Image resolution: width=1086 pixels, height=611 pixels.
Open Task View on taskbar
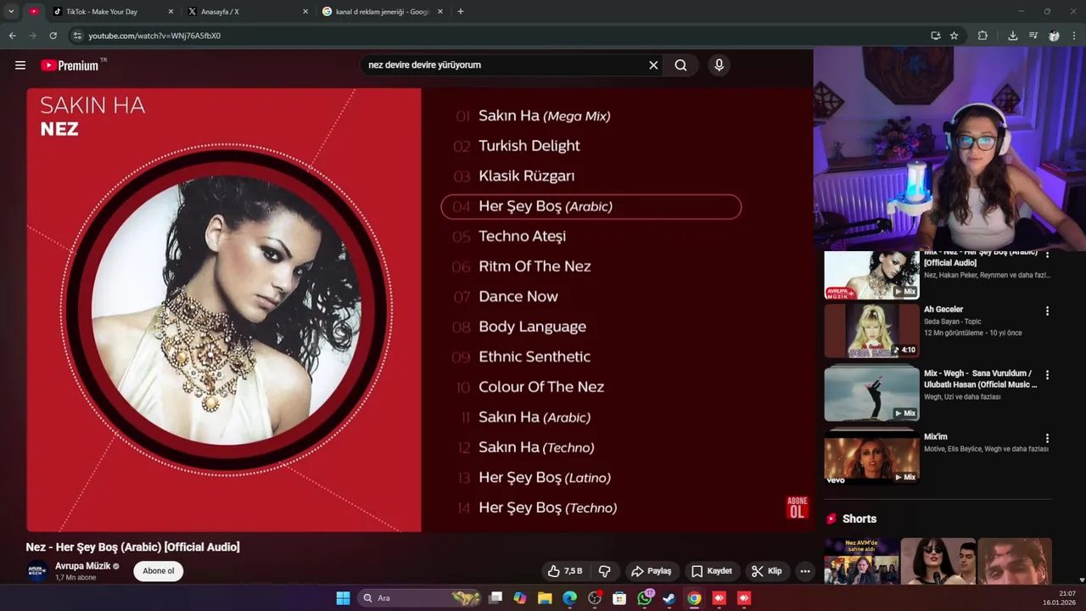[496, 598]
